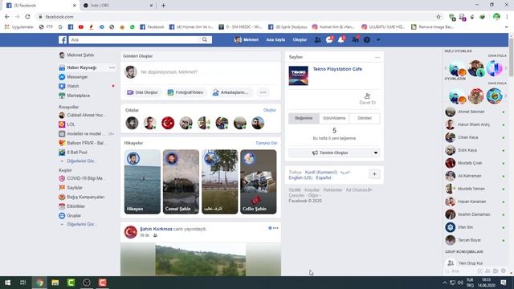
Task: Reload the page in Chrome
Action: [27, 17]
